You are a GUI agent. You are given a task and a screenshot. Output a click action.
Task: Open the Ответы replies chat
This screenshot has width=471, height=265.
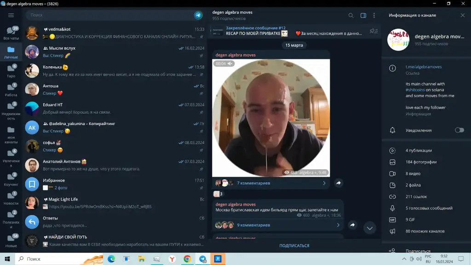(115, 222)
